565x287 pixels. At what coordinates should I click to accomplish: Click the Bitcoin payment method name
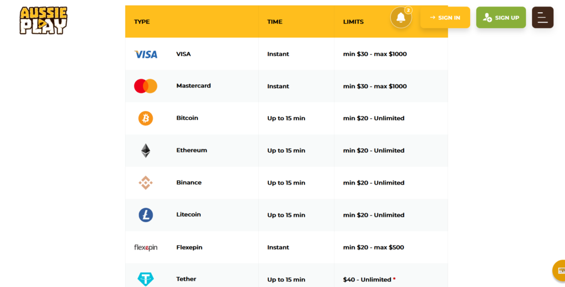tap(187, 118)
